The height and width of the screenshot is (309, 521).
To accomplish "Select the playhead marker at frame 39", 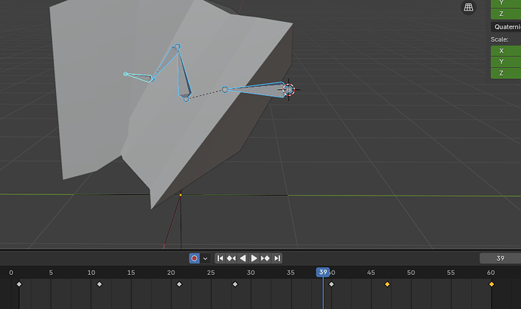I will tap(323, 272).
